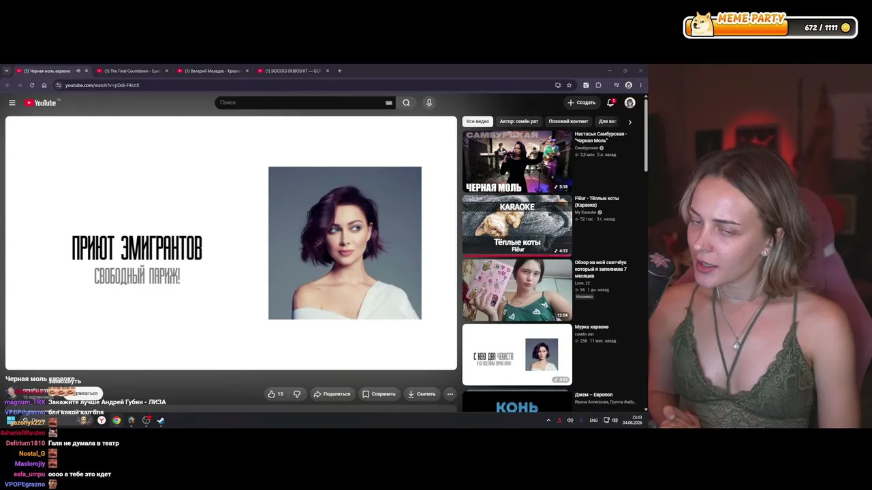
Task: Open the Мурка караоке title link
Action: coord(591,327)
